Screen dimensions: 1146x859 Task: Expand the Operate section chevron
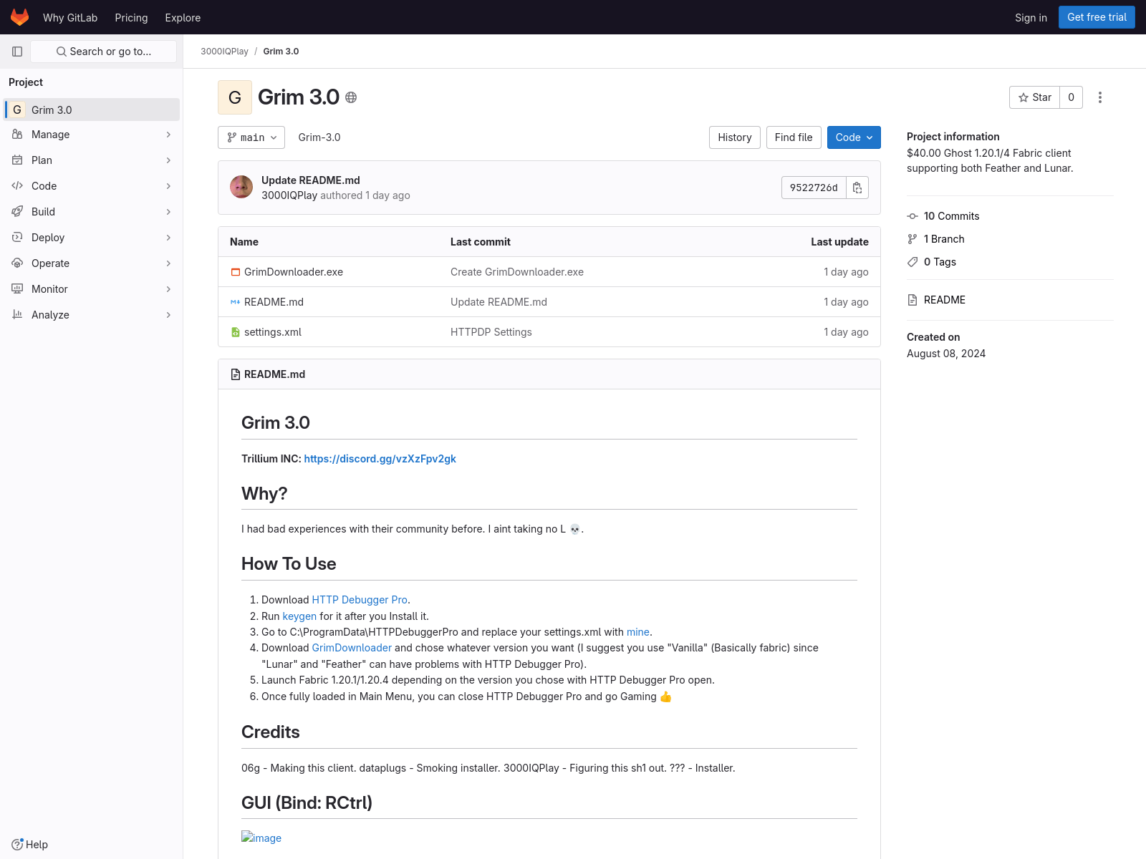(168, 263)
